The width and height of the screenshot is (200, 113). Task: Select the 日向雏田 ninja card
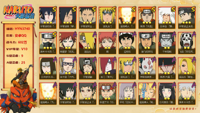pyautogui.click(x=167, y=94)
